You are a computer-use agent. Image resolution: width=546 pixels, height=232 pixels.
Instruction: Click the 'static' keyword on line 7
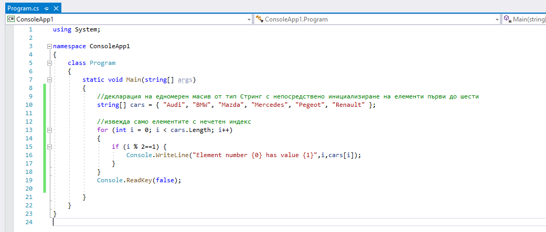(x=93, y=80)
